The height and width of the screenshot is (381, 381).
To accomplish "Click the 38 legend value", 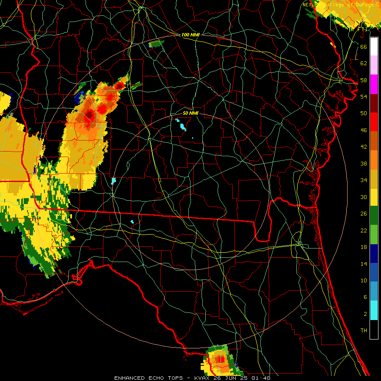I will pyautogui.click(x=364, y=163).
